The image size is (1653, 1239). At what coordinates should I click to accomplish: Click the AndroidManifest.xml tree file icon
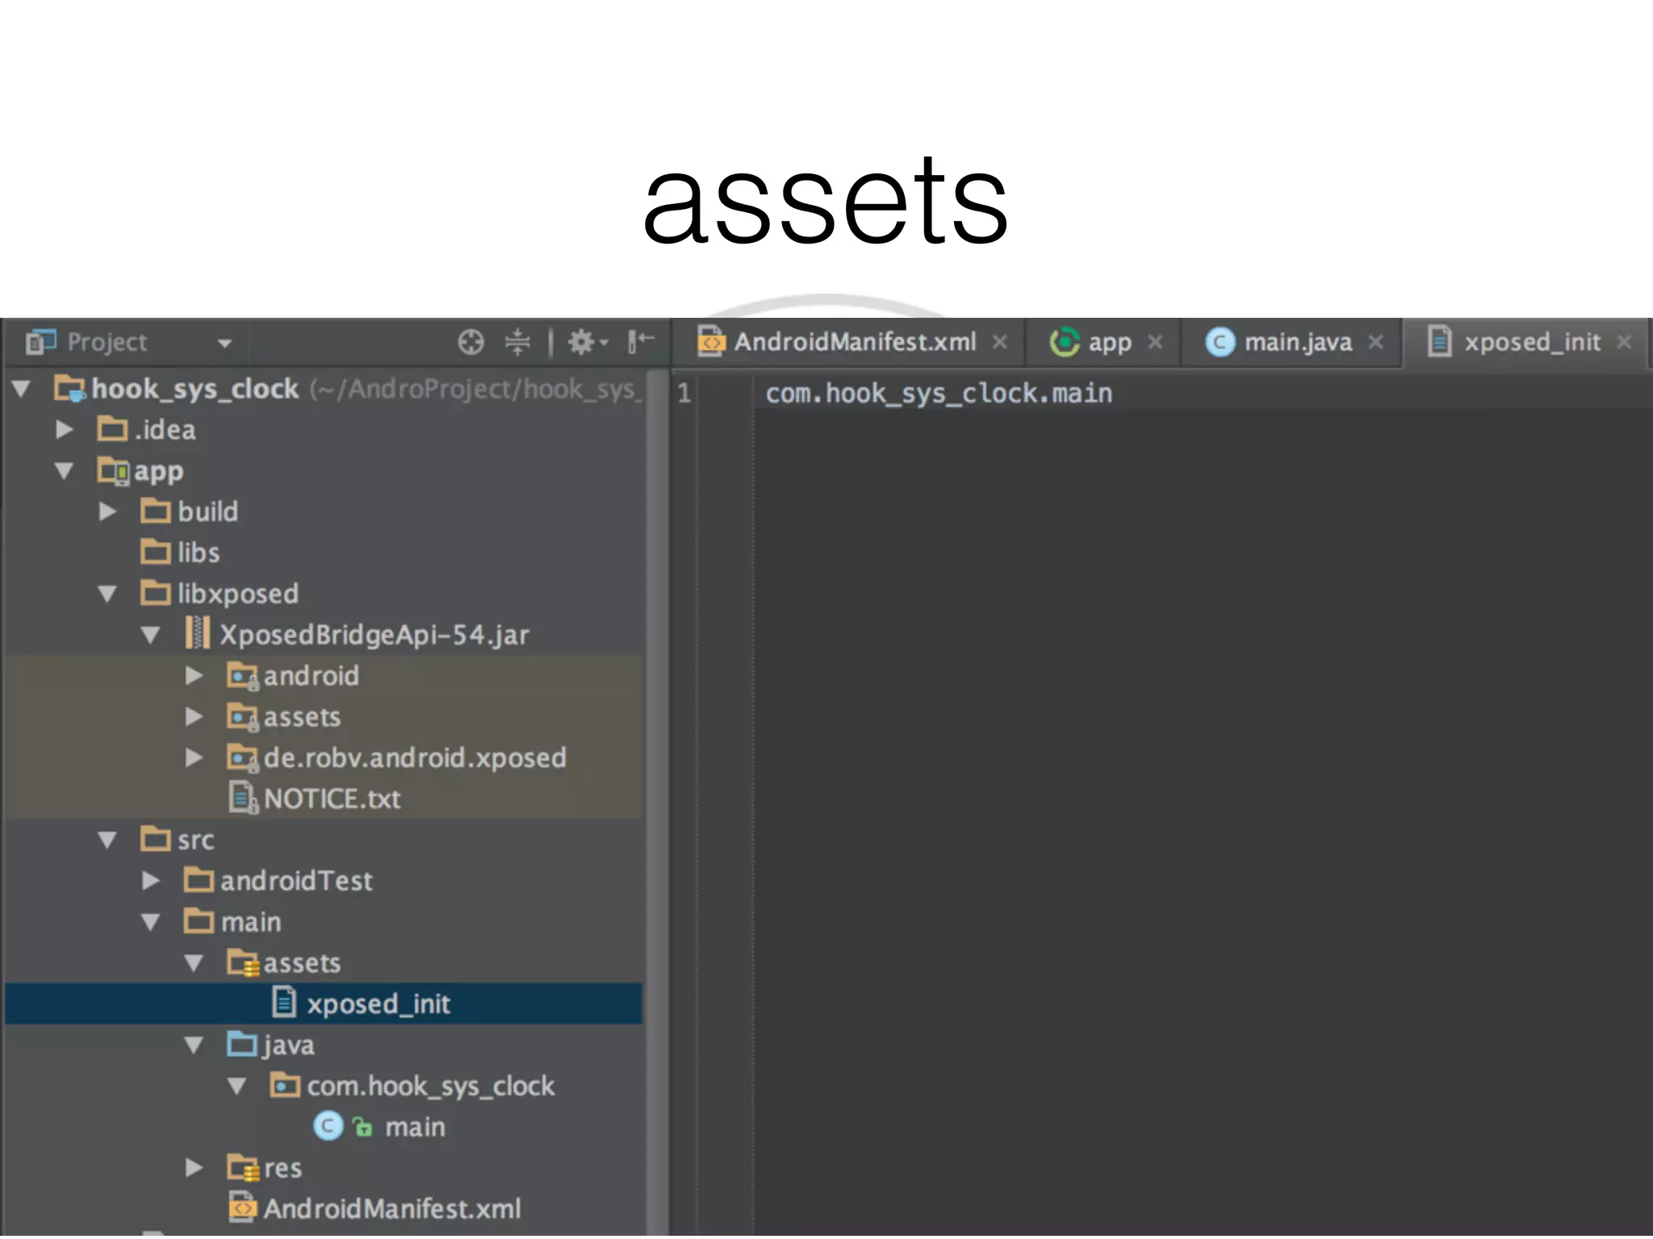tap(243, 1208)
